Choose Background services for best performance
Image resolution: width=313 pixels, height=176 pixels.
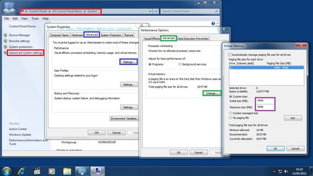pyautogui.click(x=180, y=64)
